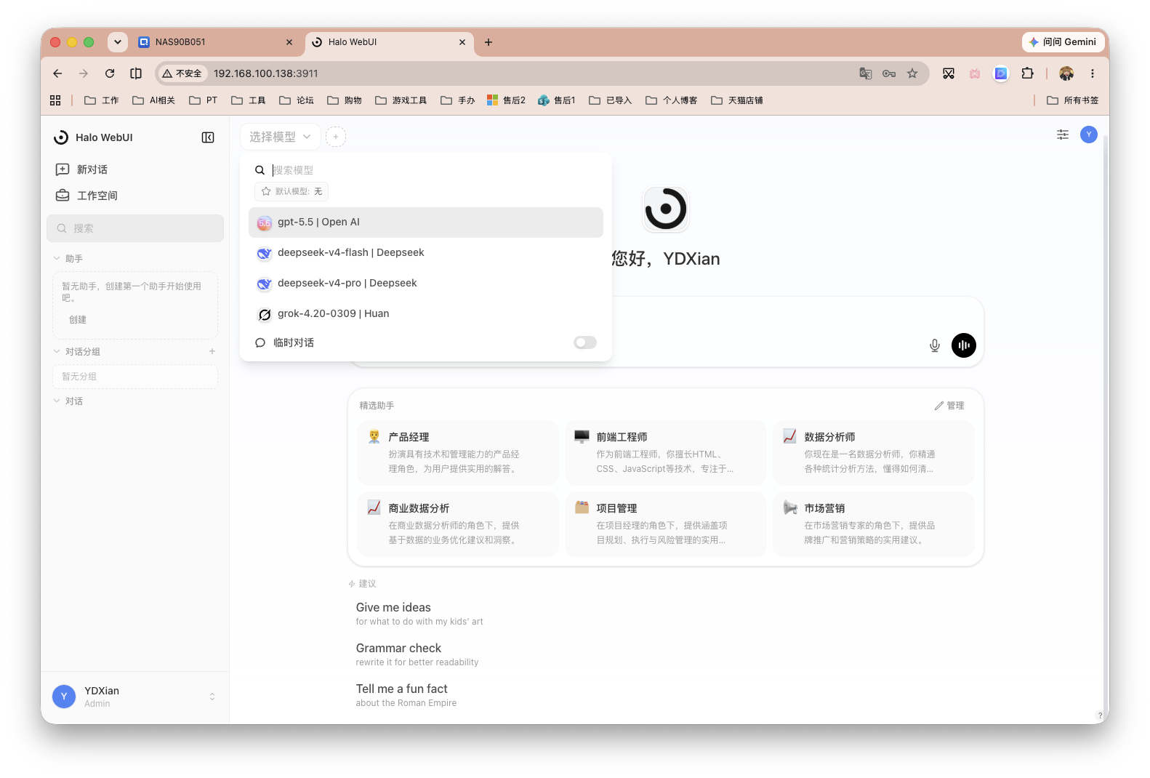
Task: Open 管理 to manage featured assistants
Action: 949,406
